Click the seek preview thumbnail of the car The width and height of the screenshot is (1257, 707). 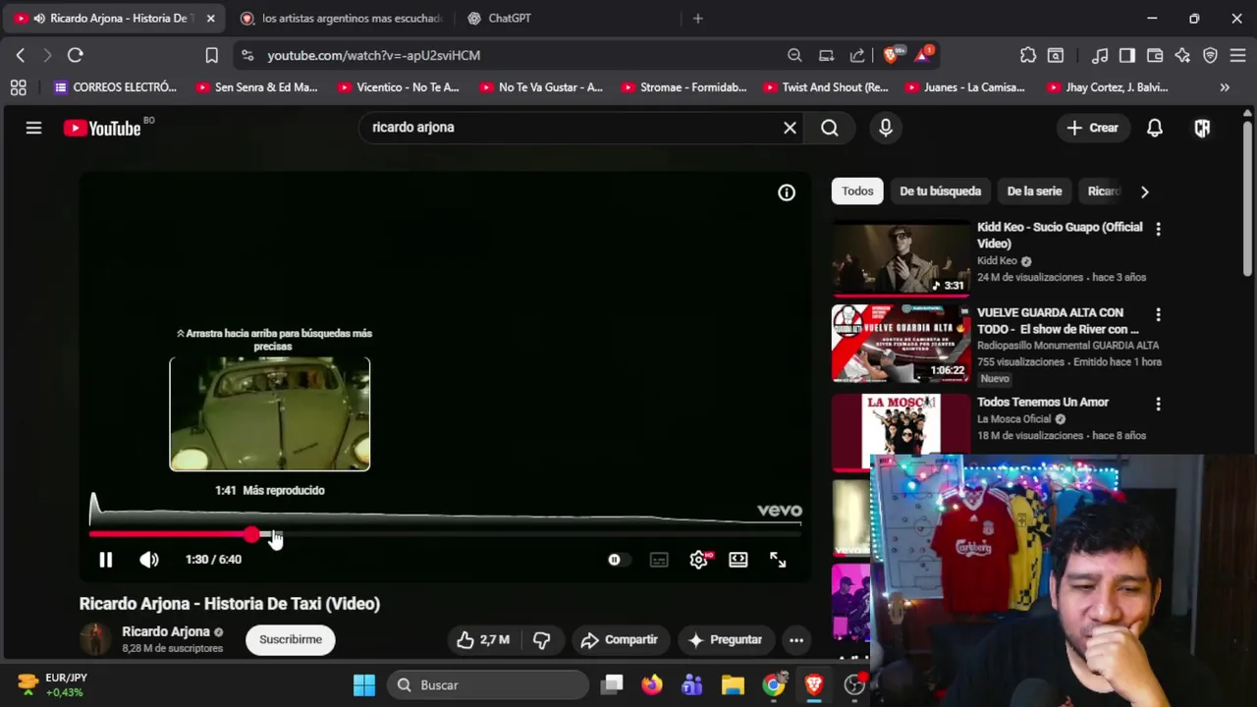point(270,414)
